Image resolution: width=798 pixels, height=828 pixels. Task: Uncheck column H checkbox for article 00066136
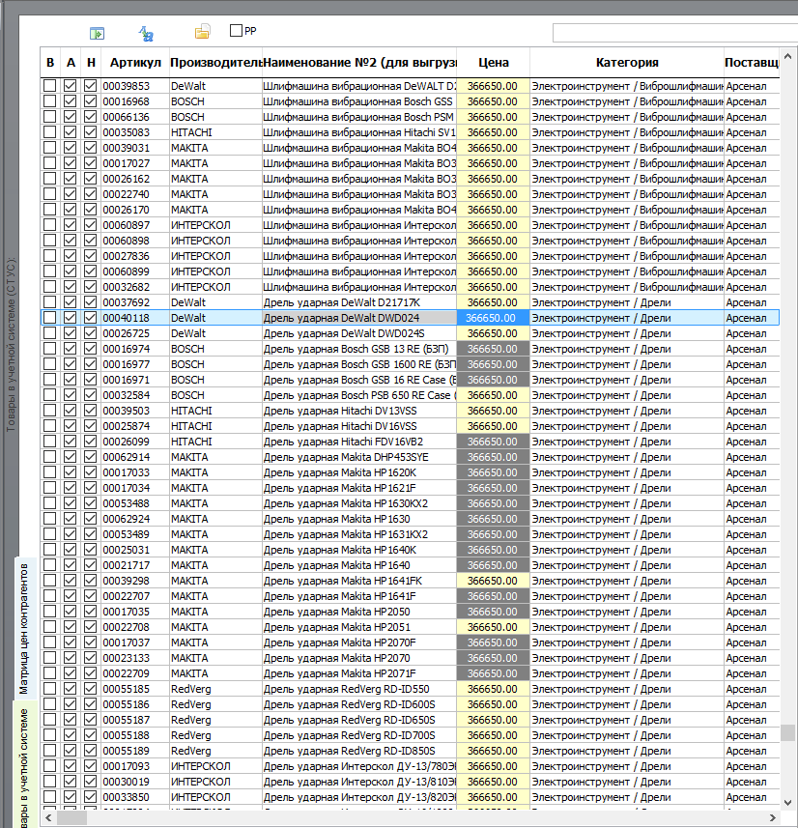(x=90, y=116)
